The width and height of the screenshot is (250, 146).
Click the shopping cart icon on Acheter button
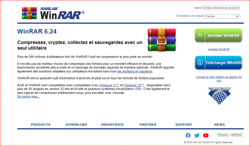[x=200, y=35]
